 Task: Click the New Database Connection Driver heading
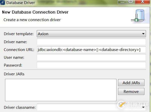pyautogui.click(x=35, y=12)
